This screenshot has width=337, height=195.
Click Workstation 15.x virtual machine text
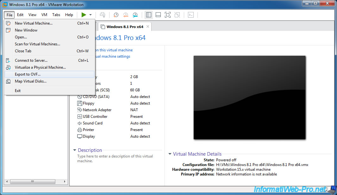point(243,169)
